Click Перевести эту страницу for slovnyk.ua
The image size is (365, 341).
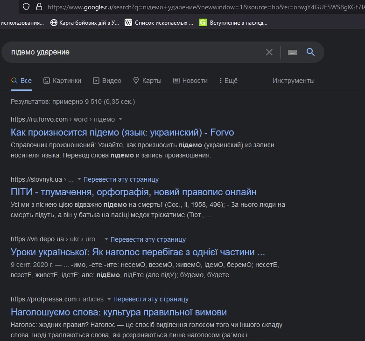(121, 179)
